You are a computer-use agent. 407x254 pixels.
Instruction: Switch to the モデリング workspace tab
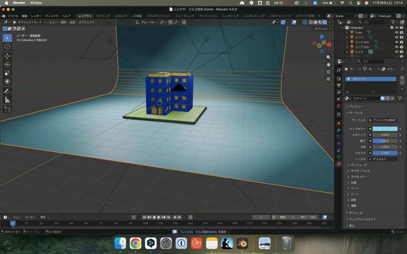click(103, 16)
